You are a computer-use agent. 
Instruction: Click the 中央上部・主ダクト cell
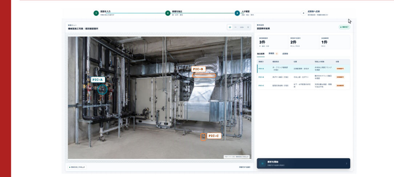click(301, 77)
